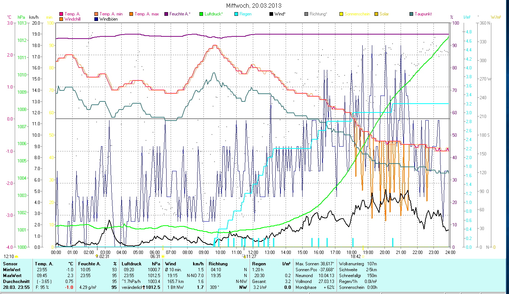Click the cyan Regen legend square
Viewport: 509px width, 294px height.
click(236, 14)
